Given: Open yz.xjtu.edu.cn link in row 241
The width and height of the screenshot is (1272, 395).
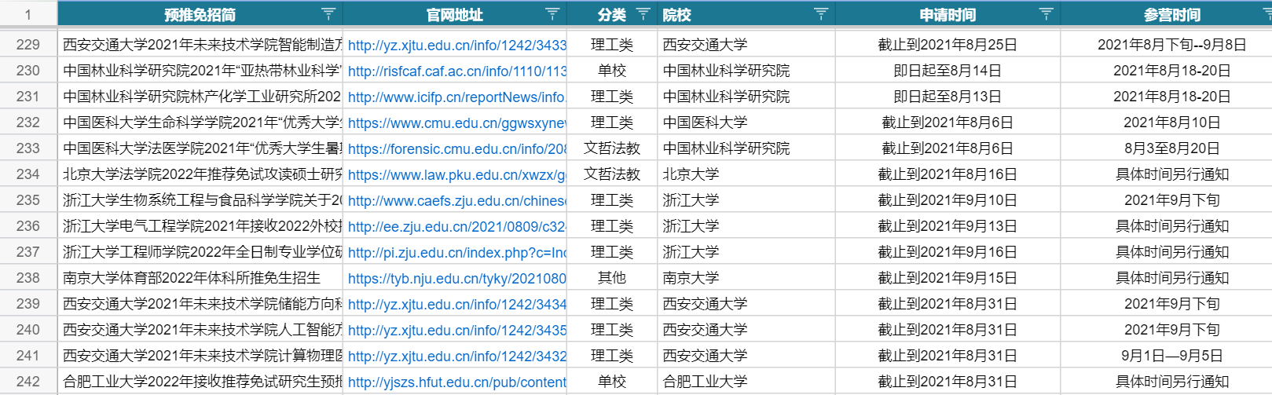Looking at the screenshot, I should [457, 357].
